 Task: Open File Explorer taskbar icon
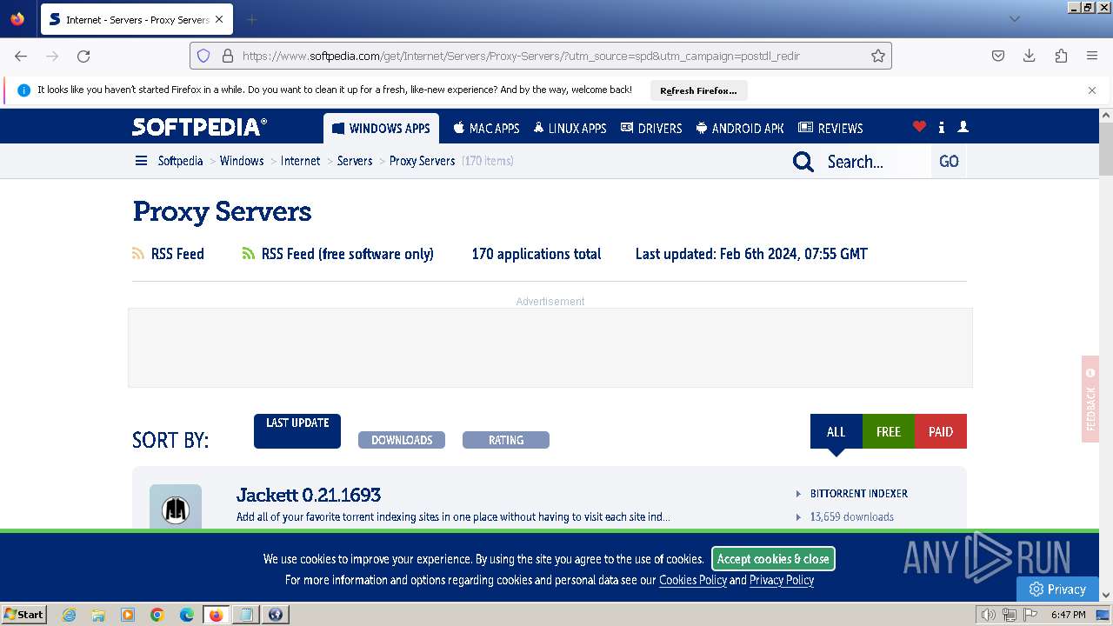point(98,615)
